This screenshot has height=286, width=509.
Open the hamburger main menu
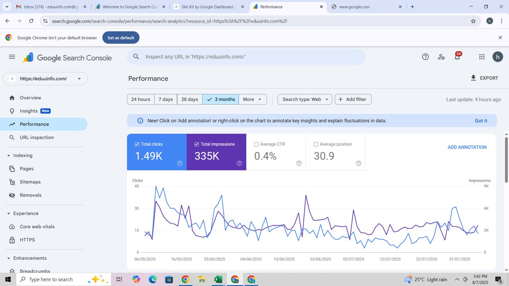(12, 57)
